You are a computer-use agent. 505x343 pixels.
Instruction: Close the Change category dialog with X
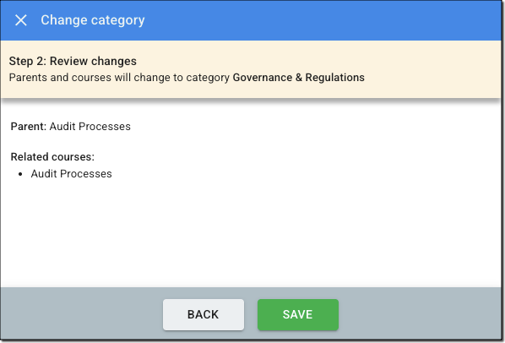pos(21,20)
